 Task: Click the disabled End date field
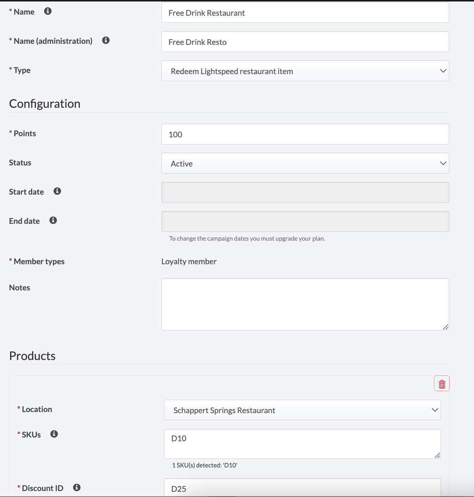pyautogui.click(x=305, y=222)
